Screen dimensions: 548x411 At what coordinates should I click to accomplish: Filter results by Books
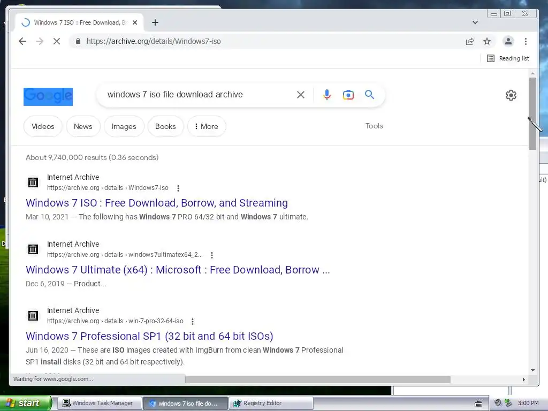165,126
